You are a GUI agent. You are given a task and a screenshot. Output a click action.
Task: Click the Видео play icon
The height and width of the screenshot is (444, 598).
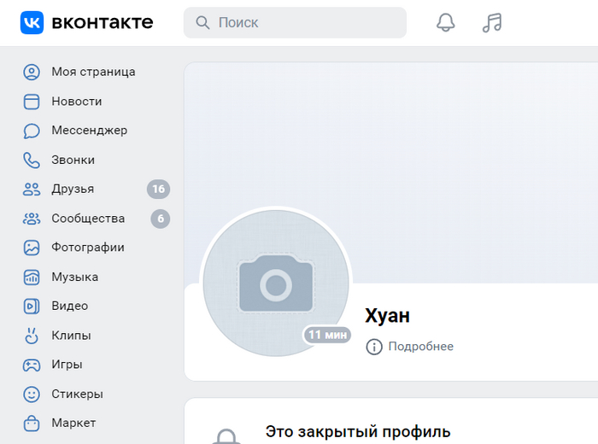coord(32,306)
